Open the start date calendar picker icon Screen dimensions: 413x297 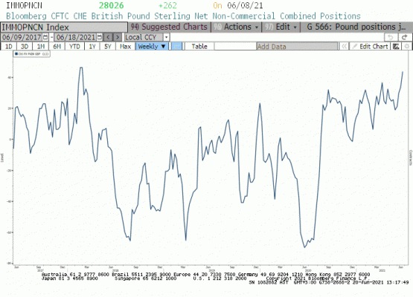(x=45, y=37)
